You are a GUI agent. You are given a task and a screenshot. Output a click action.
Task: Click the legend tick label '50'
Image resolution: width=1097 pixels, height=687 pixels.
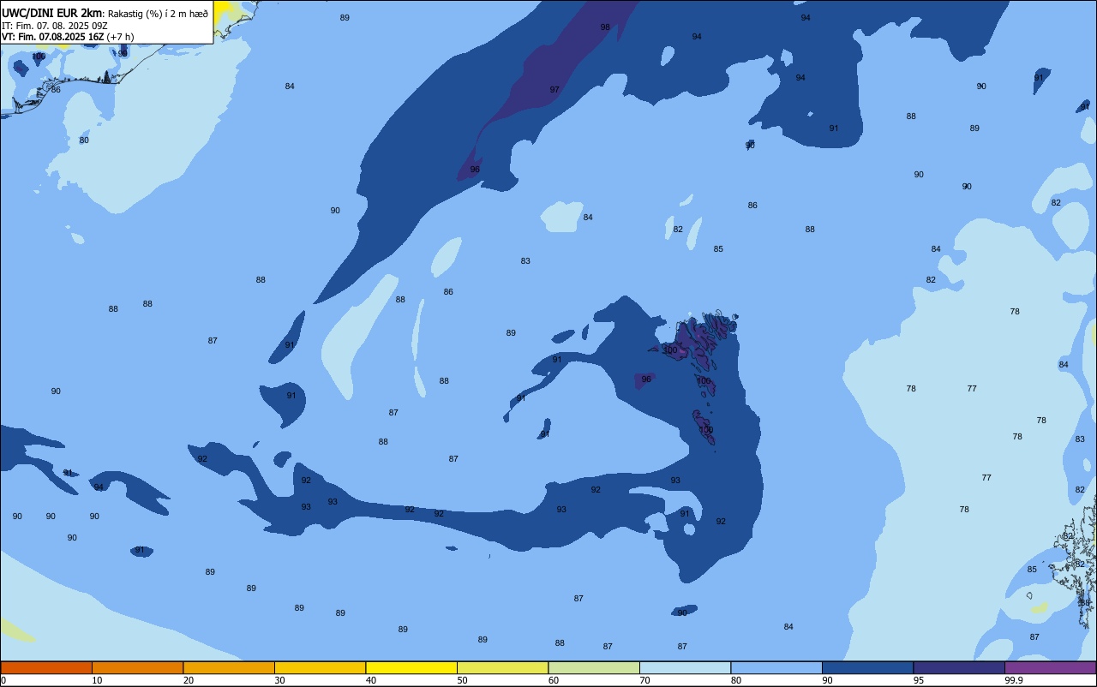463,680
